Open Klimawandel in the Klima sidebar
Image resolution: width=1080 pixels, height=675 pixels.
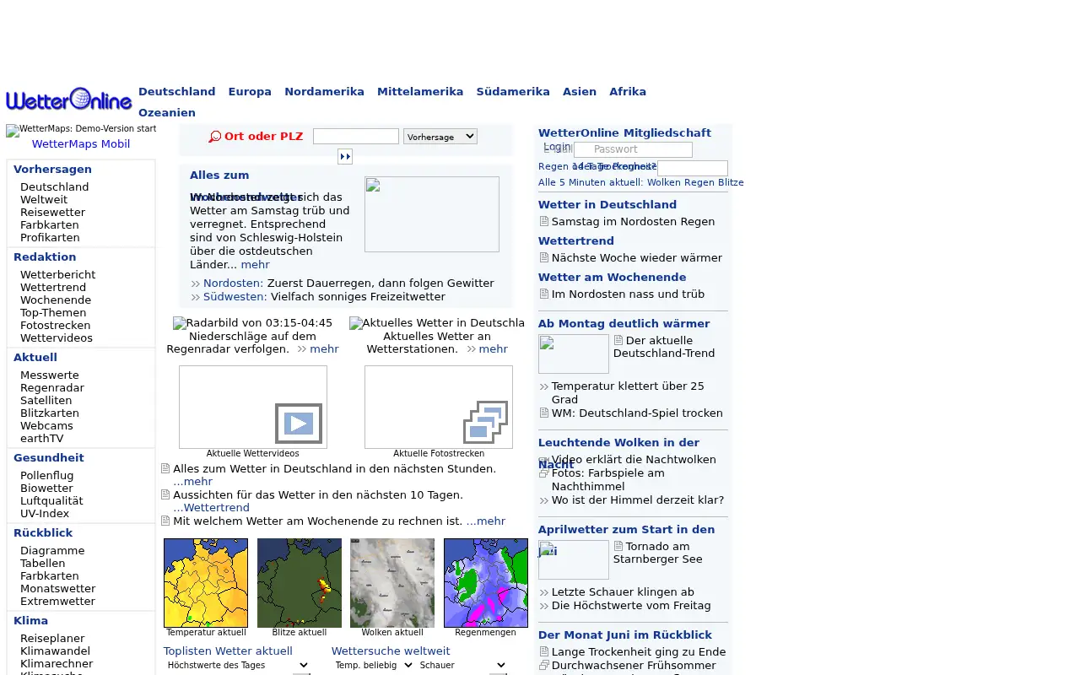[56, 651]
